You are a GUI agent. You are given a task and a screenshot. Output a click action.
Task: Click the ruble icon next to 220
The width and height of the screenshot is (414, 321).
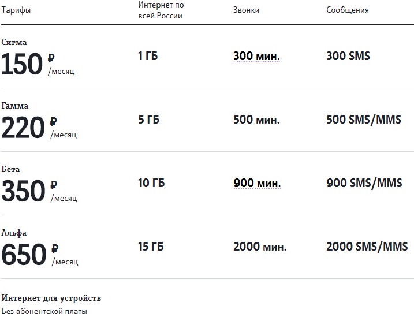(x=53, y=121)
